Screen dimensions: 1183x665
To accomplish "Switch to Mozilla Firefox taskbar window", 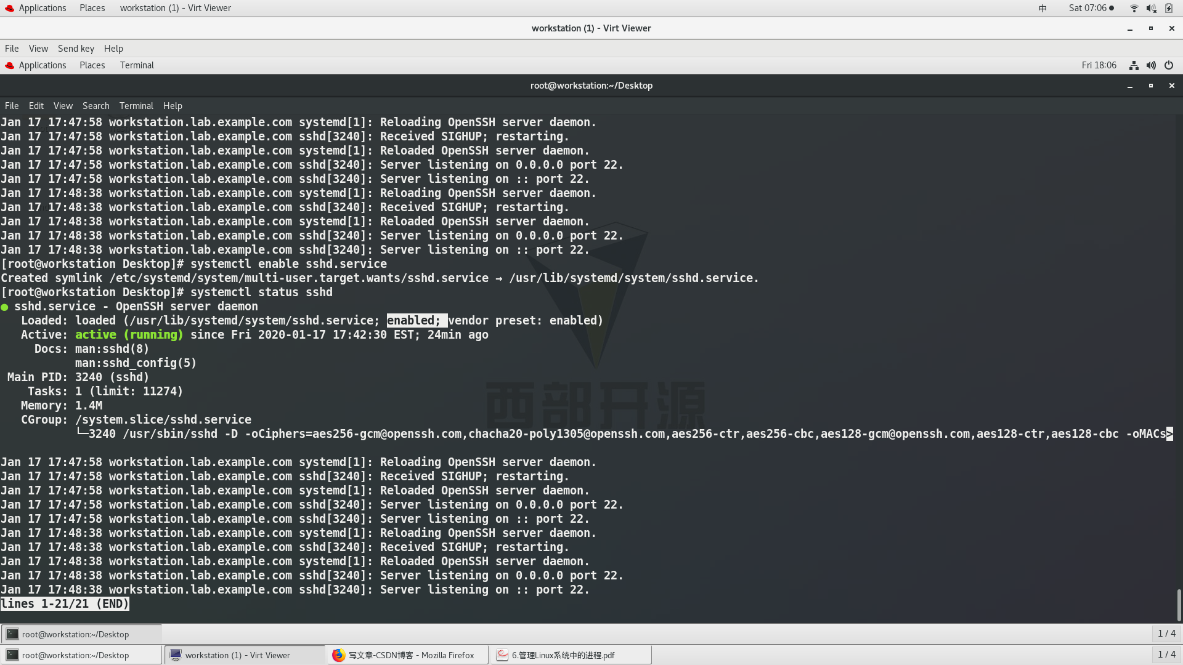I will [407, 655].
